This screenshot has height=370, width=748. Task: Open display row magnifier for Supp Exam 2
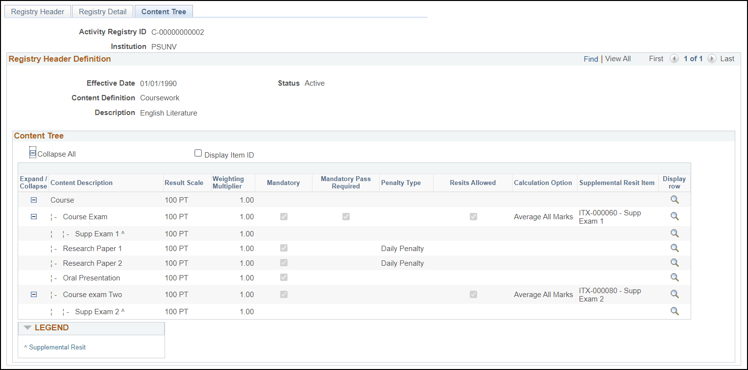click(x=675, y=311)
